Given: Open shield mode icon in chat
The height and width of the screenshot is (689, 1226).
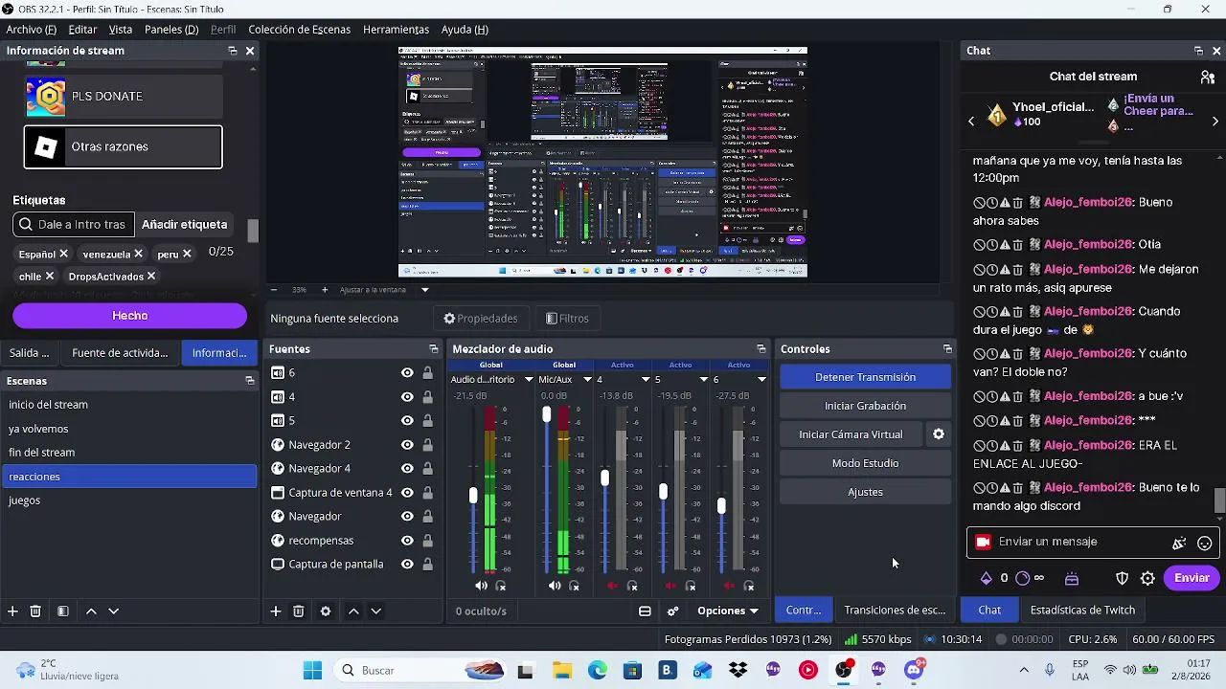Looking at the screenshot, I should 1123,578.
